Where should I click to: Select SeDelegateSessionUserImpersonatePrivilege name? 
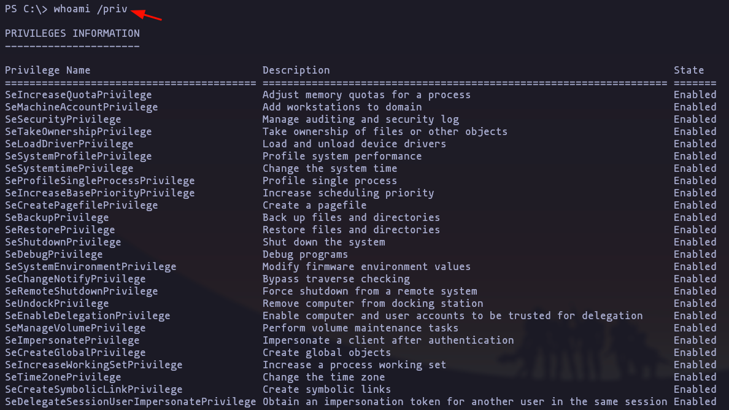coord(130,401)
